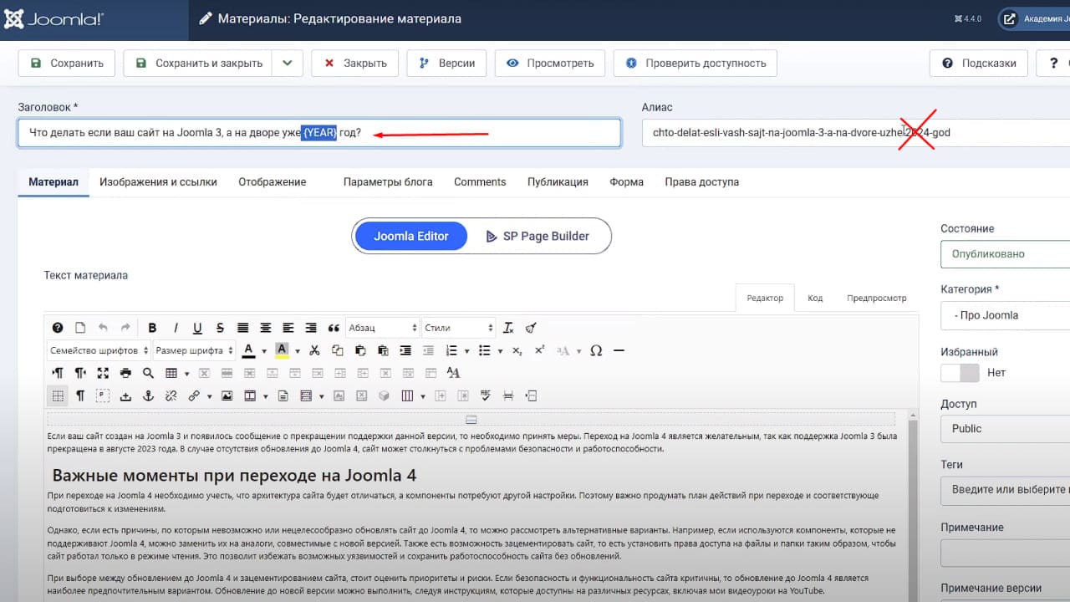1070x602 pixels.
Task: Switch to the Публикация tab
Action: 558,181
